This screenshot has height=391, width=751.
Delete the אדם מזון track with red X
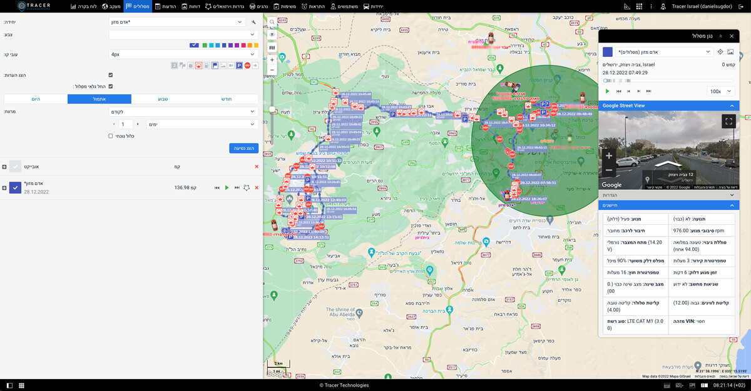coord(257,187)
